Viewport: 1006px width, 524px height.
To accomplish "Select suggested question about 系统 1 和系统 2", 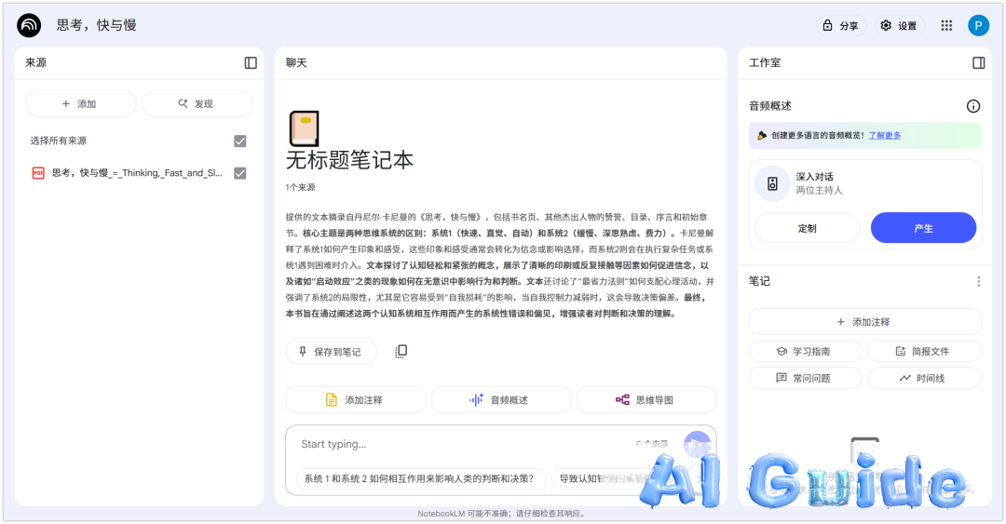I will 420,478.
